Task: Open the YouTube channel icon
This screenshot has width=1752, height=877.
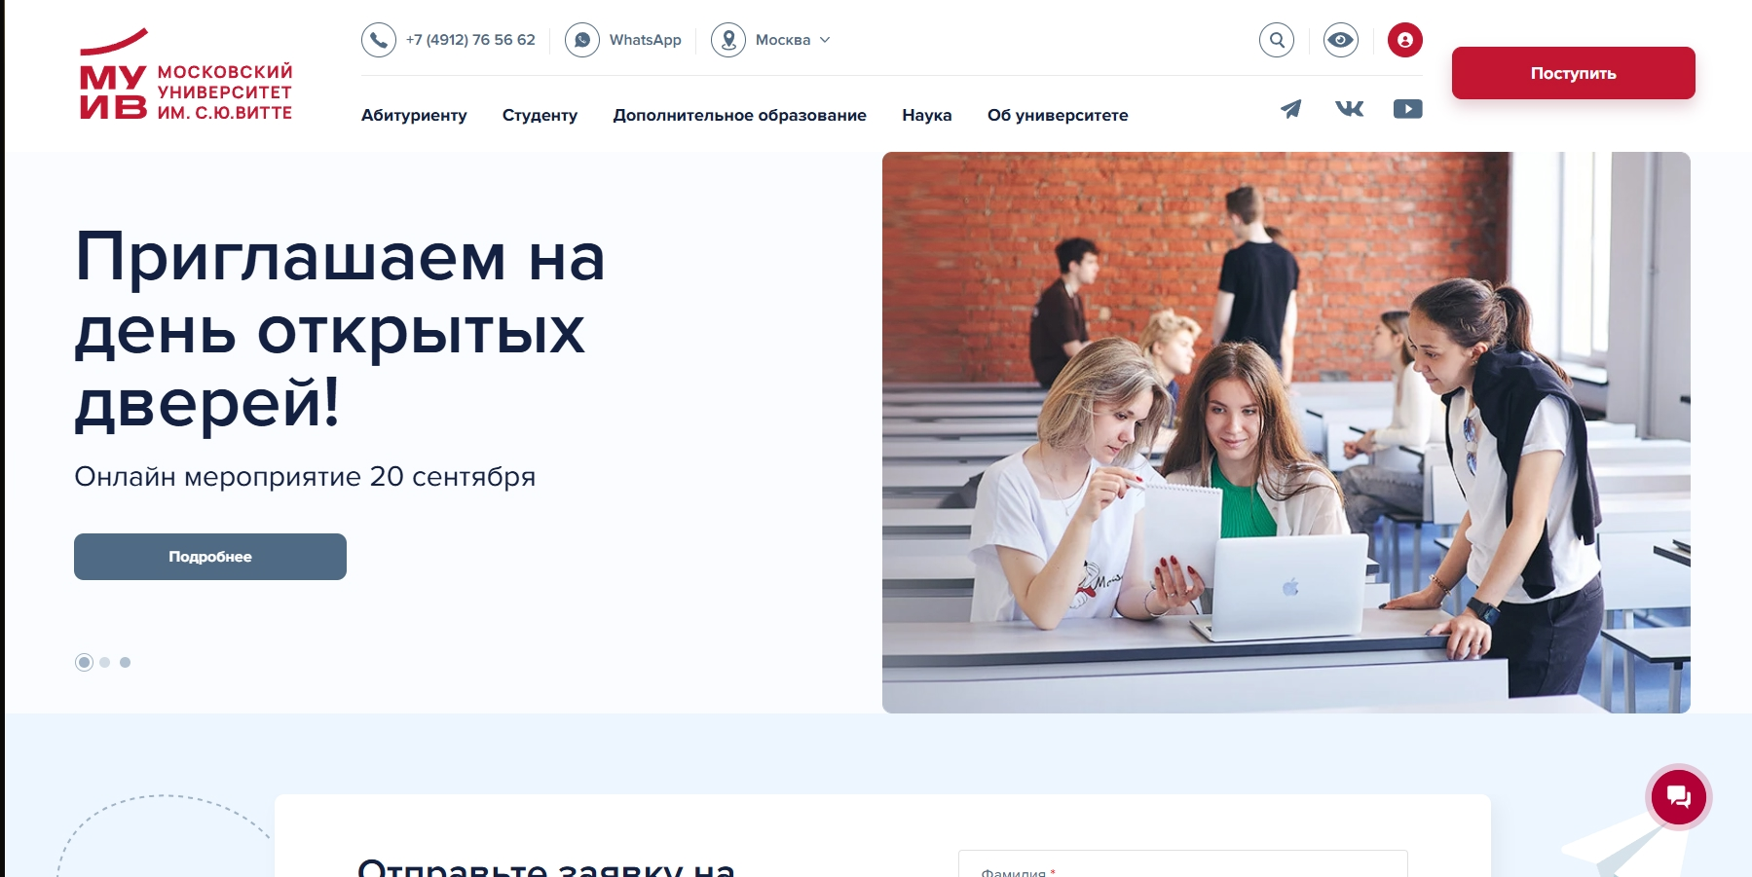Action: click(1407, 109)
